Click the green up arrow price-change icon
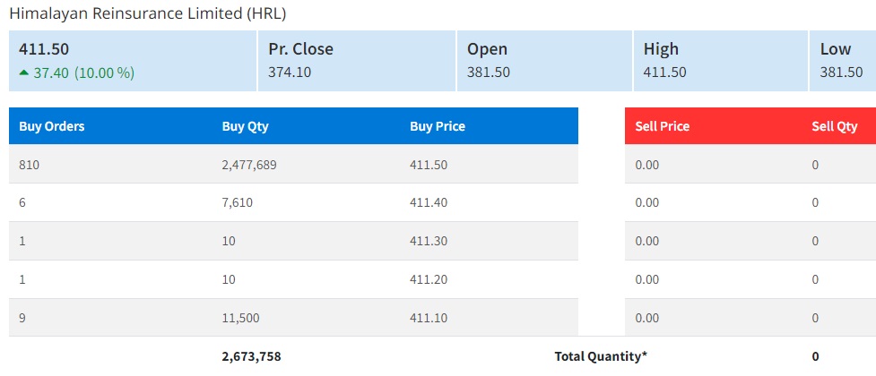This screenshot has width=876, height=376. (24, 73)
